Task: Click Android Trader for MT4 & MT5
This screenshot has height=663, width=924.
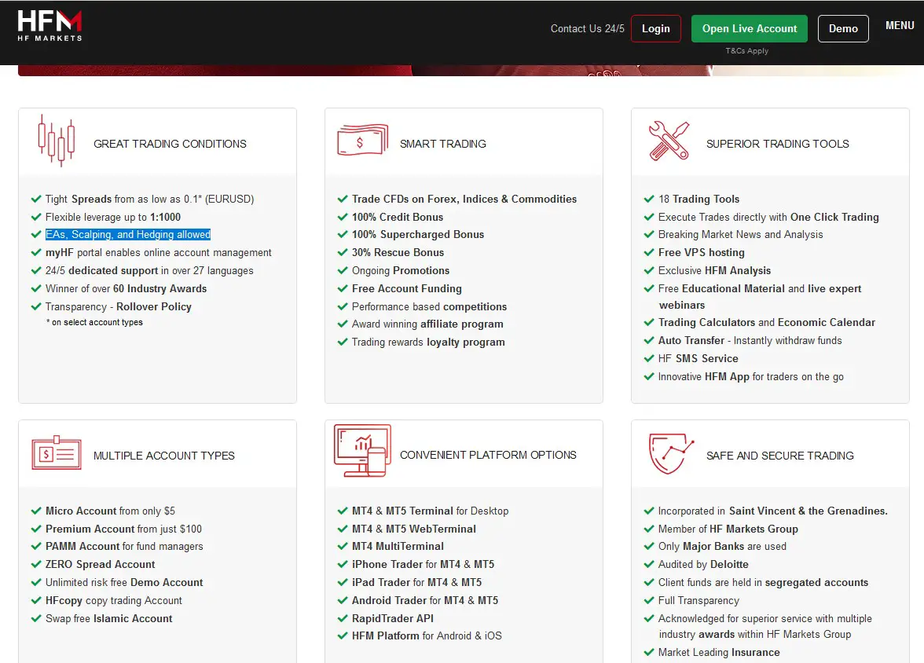Action: click(425, 600)
